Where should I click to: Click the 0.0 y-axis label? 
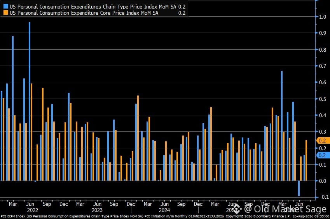click(323, 181)
